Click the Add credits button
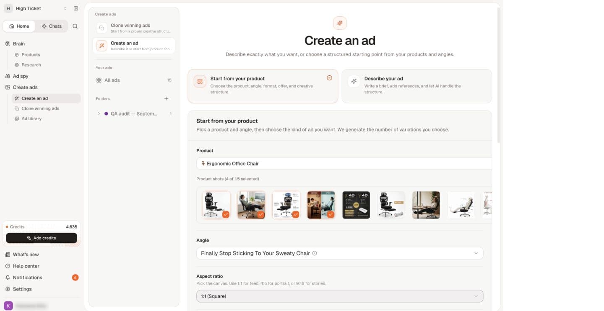The image size is (604, 311). pos(42,238)
